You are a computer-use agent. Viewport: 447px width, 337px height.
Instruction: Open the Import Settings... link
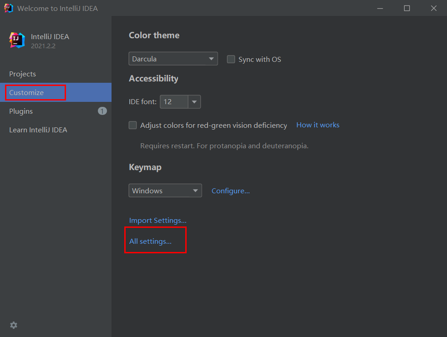[x=158, y=220]
